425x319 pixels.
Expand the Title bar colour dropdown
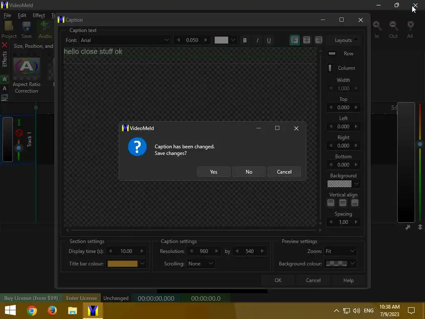pos(142,264)
